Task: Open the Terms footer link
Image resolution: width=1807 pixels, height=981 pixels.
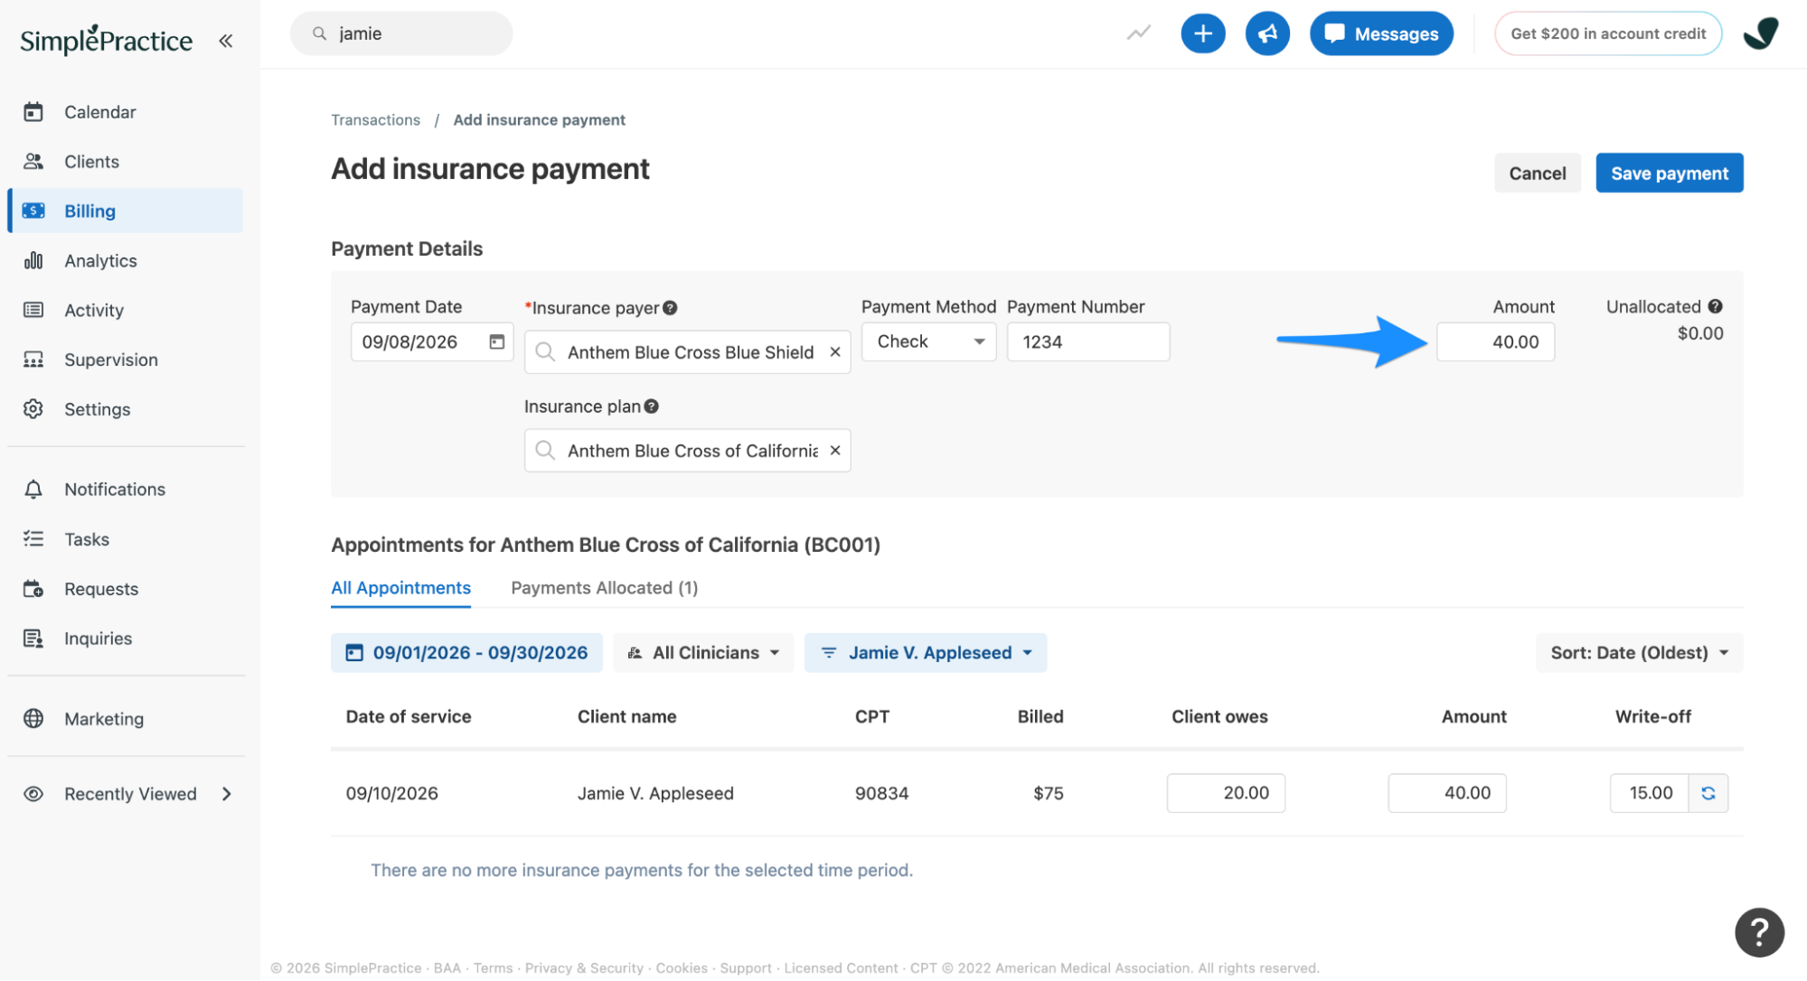Action: [493, 968]
